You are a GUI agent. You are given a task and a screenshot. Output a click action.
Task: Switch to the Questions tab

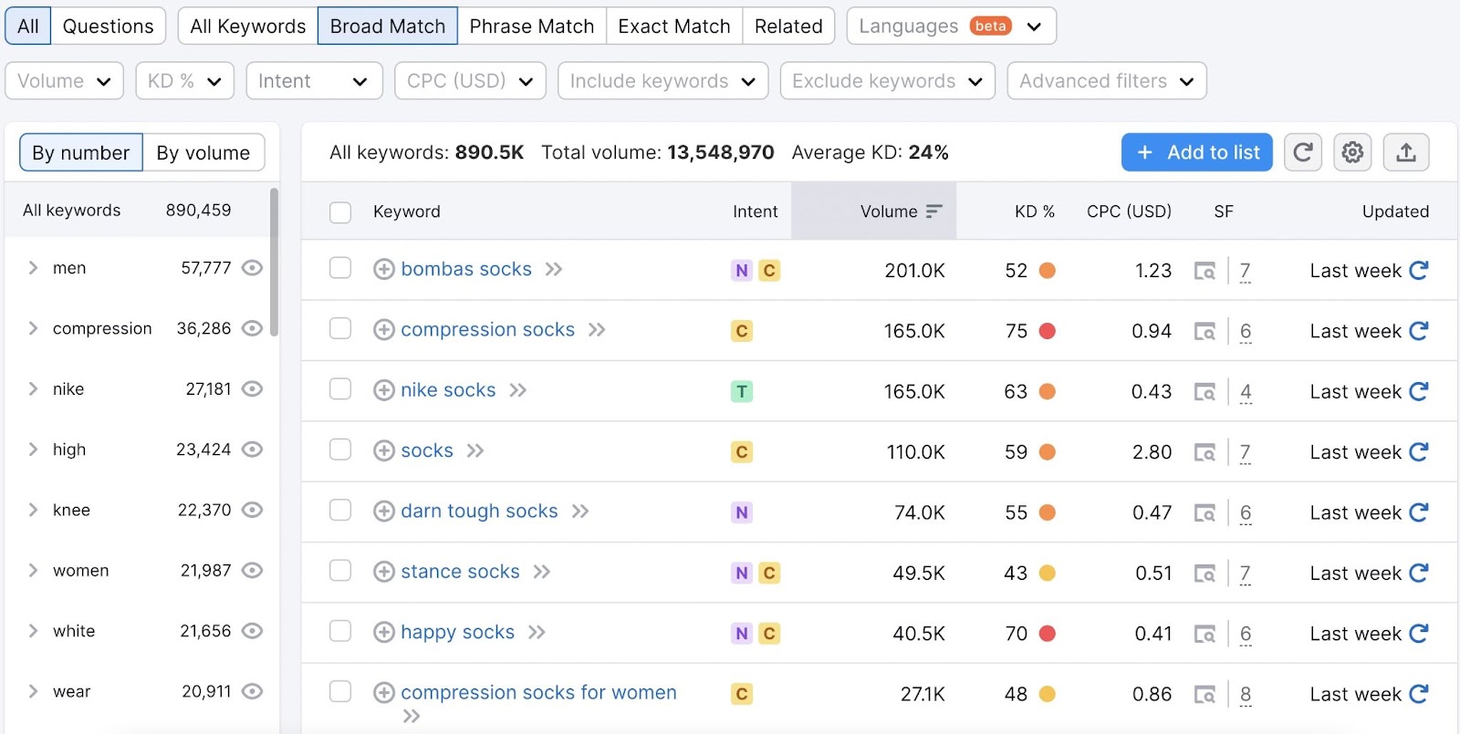click(108, 26)
